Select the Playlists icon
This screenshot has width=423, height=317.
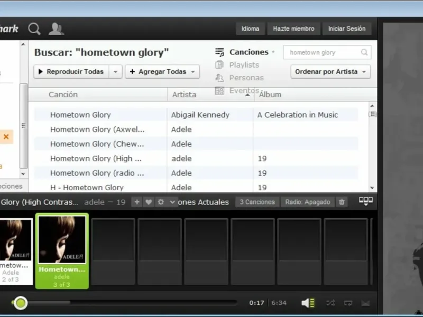[219, 64]
